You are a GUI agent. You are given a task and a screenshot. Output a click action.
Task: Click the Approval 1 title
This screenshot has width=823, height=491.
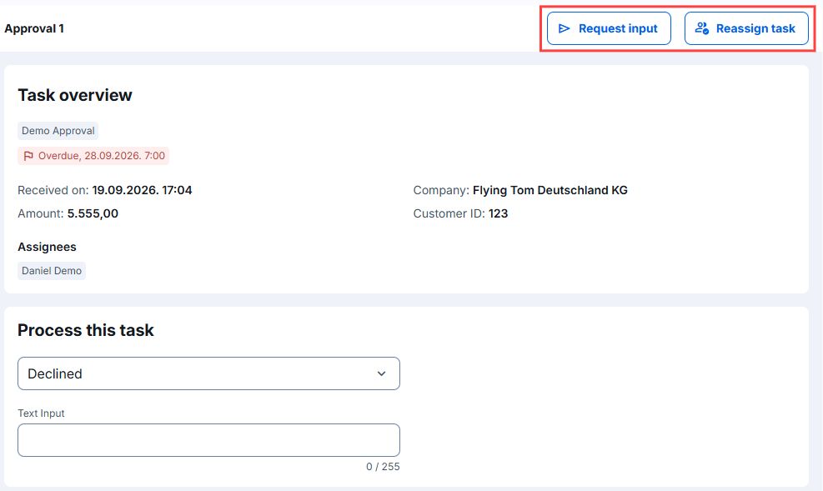(x=34, y=28)
